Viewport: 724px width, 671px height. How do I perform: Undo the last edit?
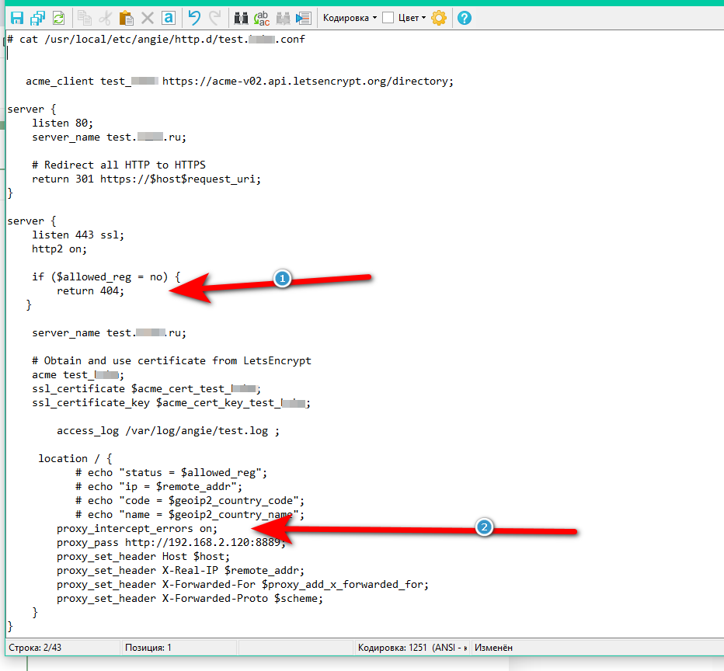tap(194, 18)
